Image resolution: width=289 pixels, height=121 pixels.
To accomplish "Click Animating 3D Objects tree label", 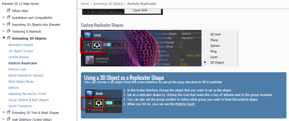I will pyautogui.click(x=29, y=39).
